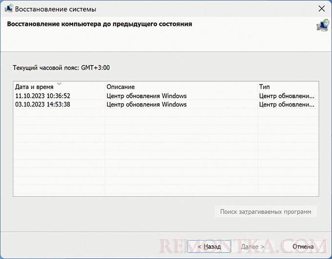This screenshot has width=332, height=259.
Task: Click the time zone text GMT+3:00
Action: tap(96, 67)
